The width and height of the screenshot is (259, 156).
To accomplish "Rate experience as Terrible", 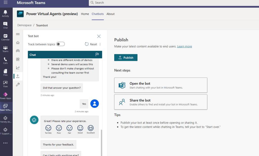I will pyautogui.click(x=48, y=128).
